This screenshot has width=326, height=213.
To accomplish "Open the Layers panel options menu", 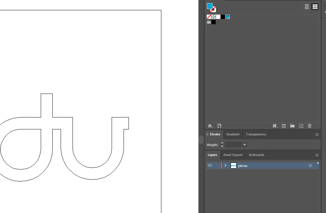I will pos(317,155).
